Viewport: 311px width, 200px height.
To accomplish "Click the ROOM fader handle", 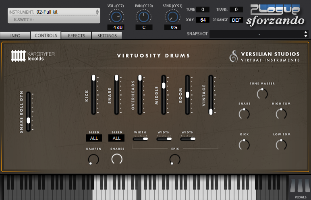I will [187, 95].
